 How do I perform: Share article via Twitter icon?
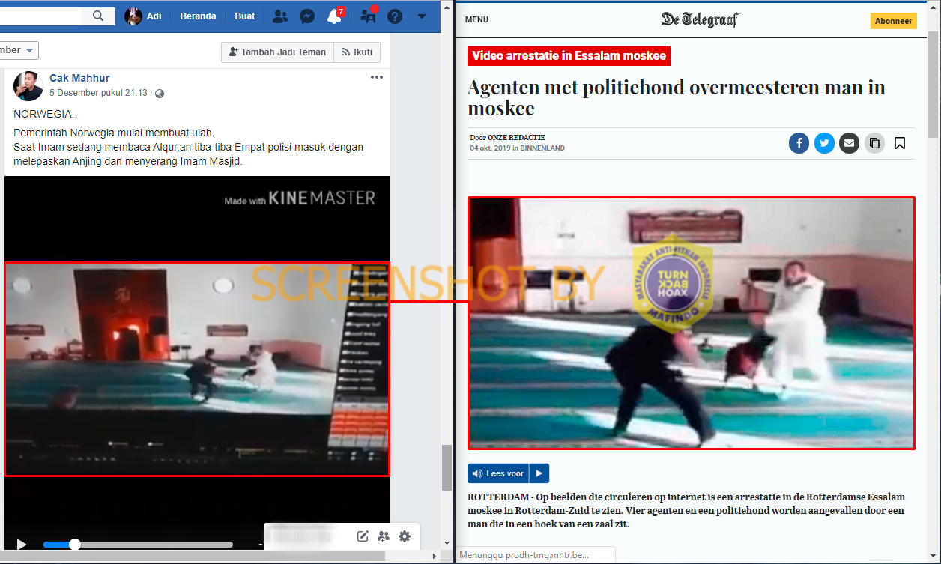tap(824, 143)
